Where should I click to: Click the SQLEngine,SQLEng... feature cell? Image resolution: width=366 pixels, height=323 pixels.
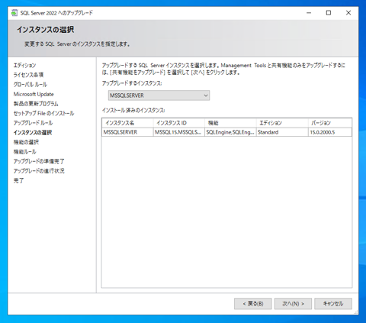230,132
